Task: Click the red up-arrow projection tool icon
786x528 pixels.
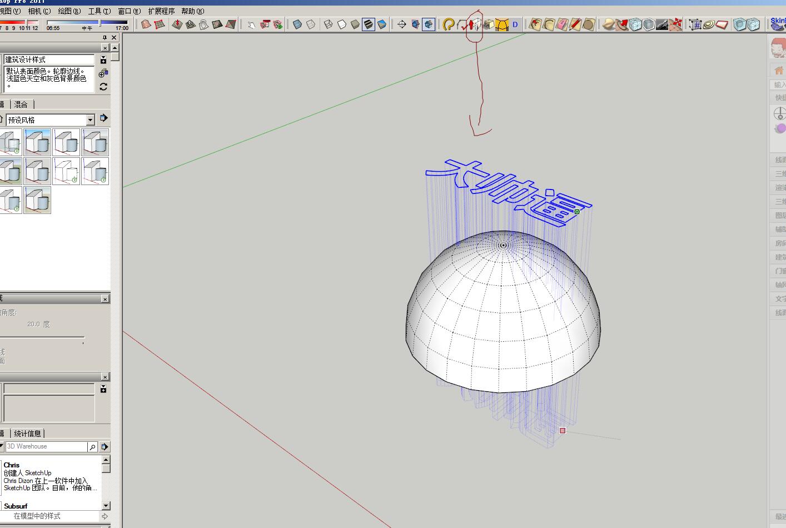Action: (x=474, y=24)
